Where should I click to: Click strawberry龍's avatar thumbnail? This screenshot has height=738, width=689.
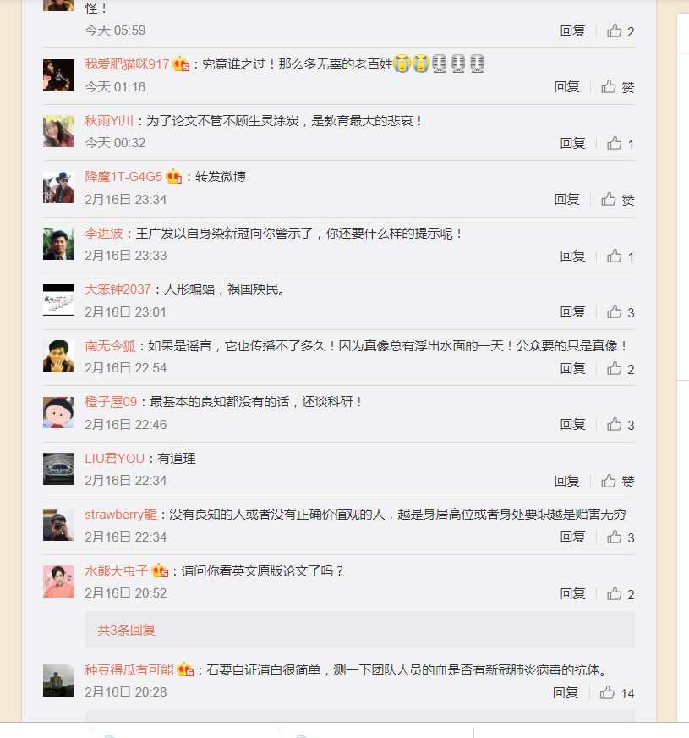point(59,526)
